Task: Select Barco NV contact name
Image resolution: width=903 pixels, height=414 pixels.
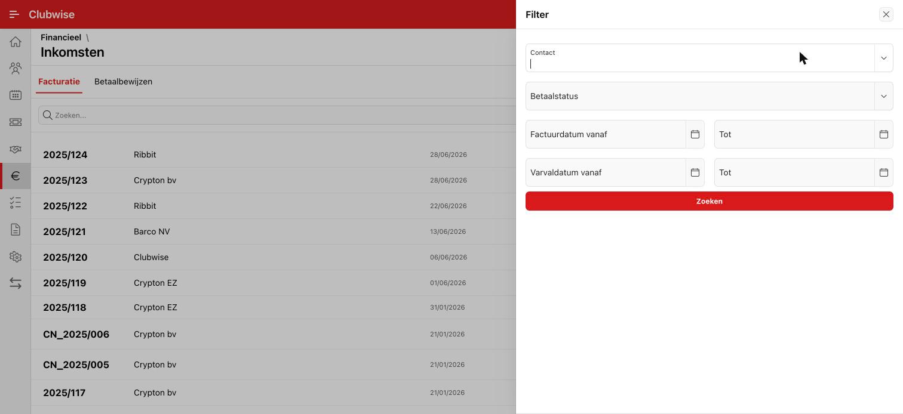Action: (x=152, y=231)
